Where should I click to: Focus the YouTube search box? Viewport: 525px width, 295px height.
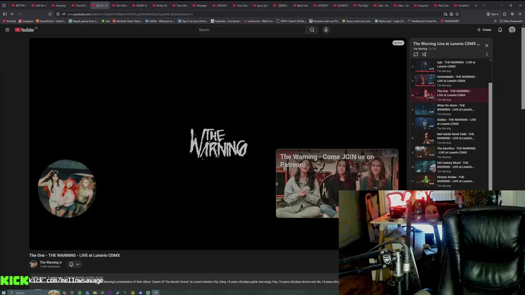[251, 29]
